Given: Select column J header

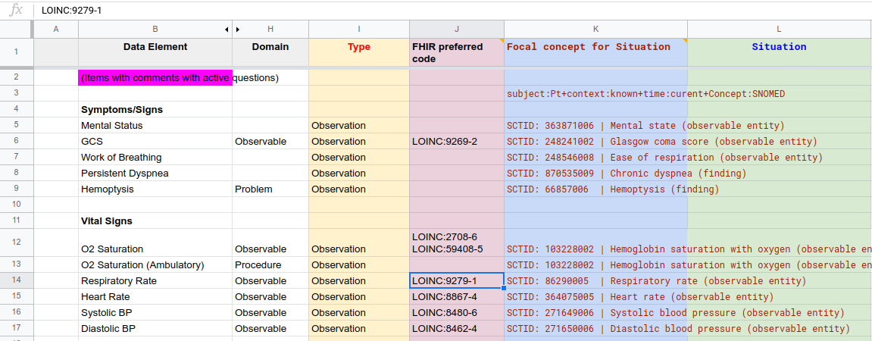Looking at the screenshot, I should tap(456, 29).
